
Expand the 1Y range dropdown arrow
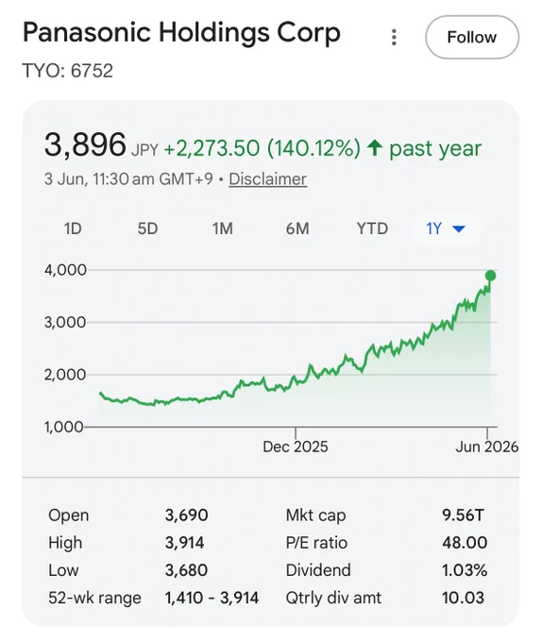(459, 228)
